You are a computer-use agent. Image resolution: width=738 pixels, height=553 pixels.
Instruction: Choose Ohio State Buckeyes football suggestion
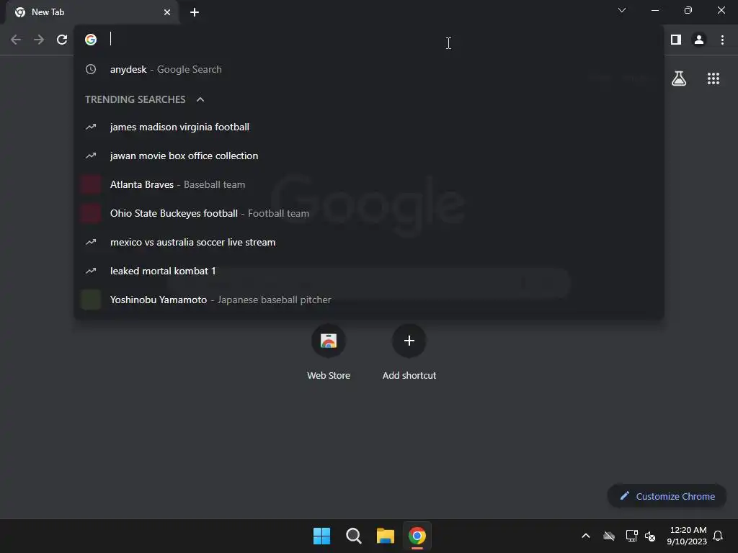click(368, 213)
